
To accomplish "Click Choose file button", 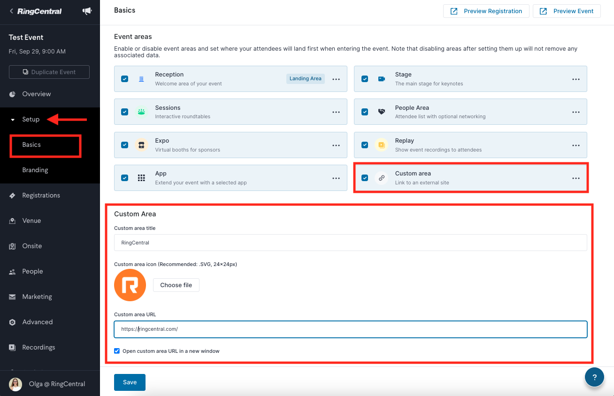I will pos(176,285).
